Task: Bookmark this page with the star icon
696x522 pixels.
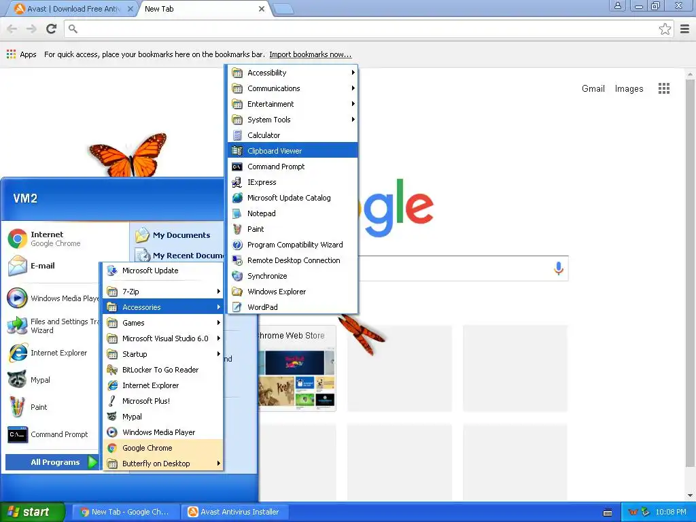Action: click(665, 29)
